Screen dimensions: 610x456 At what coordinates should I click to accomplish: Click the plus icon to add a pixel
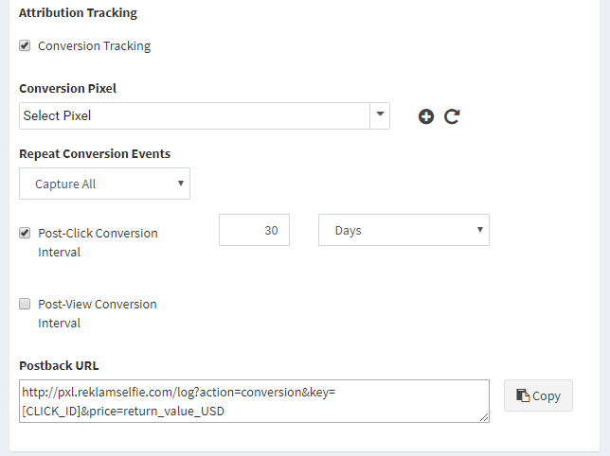tap(426, 116)
